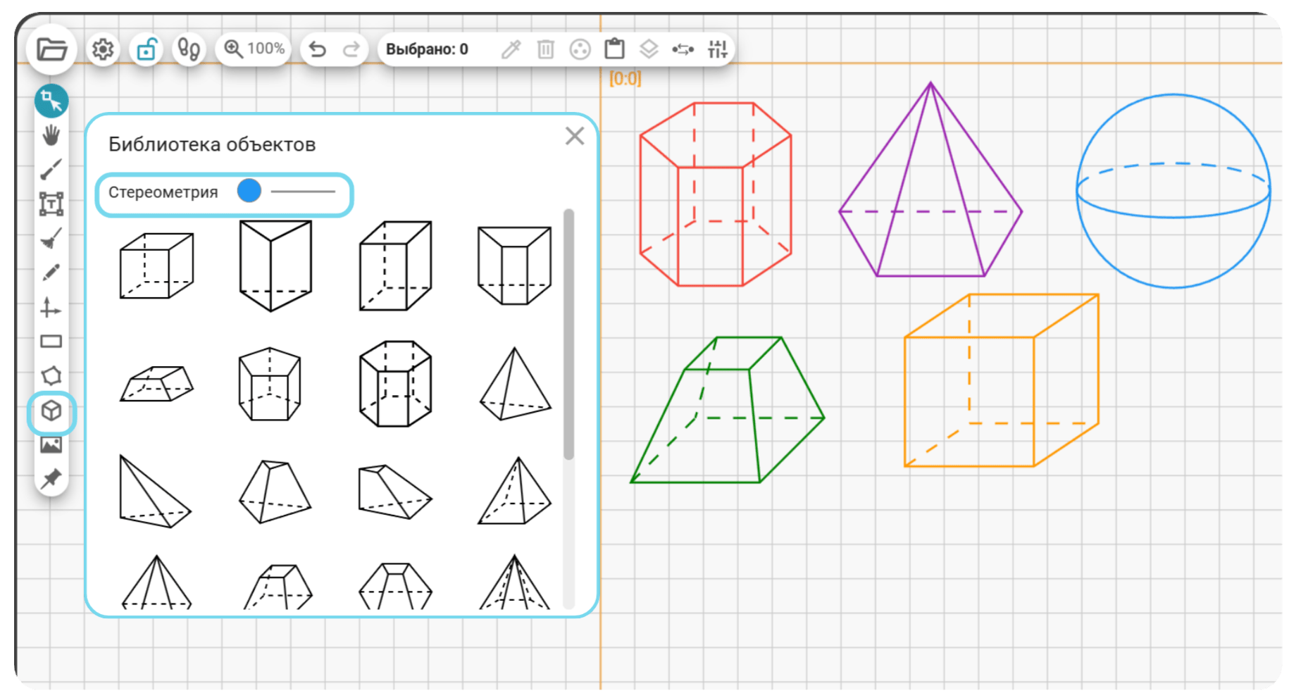Select the rectangle shape tool
Image resolution: width=1301 pixels, height=700 pixels.
pyautogui.click(x=51, y=342)
